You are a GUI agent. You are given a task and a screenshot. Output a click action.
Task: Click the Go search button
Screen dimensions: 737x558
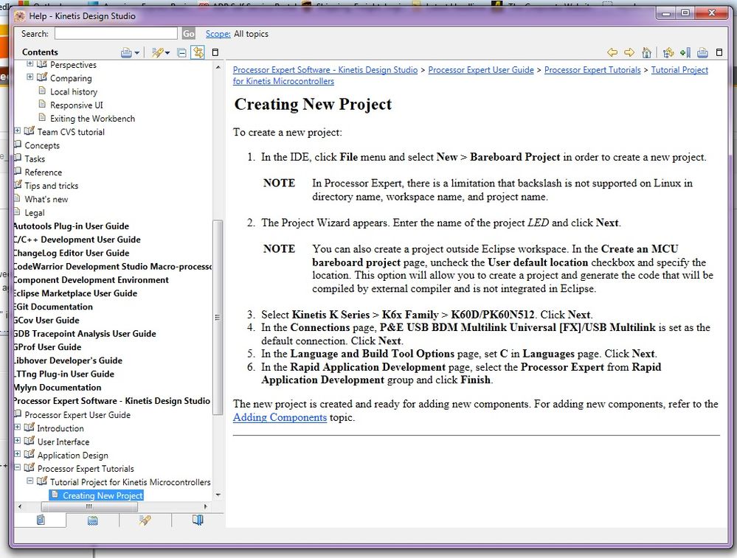coord(188,33)
